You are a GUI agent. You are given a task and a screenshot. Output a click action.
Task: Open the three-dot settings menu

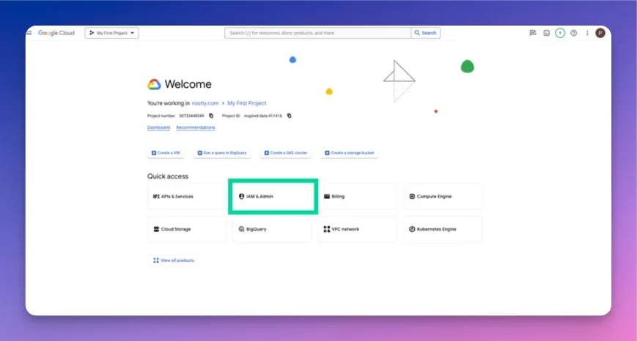[587, 33]
